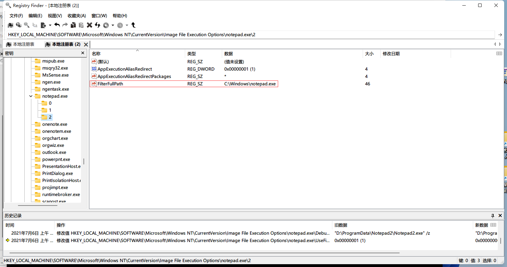The width and height of the screenshot is (507, 267).
Task: Pin the history panel with pushpin icon
Action: click(493, 215)
